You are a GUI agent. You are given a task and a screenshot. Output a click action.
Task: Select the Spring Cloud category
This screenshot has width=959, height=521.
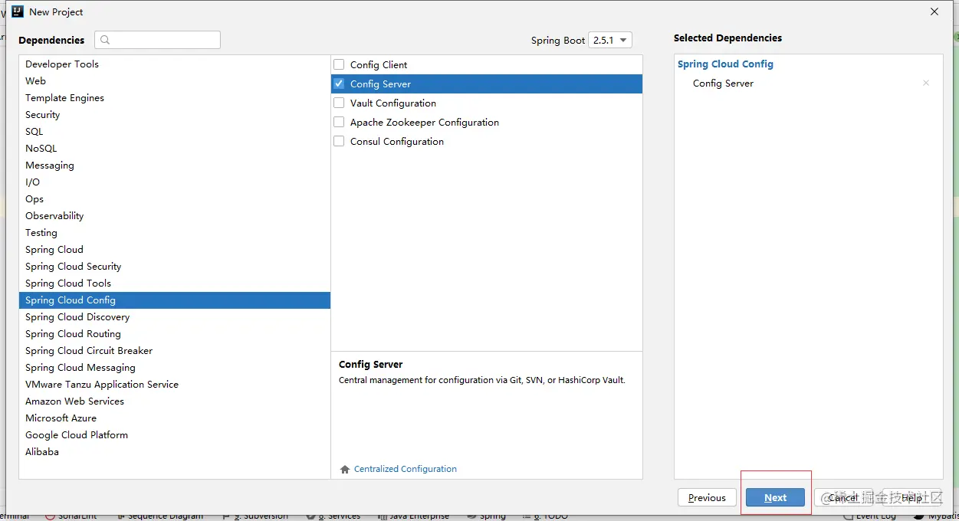[175, 250]
